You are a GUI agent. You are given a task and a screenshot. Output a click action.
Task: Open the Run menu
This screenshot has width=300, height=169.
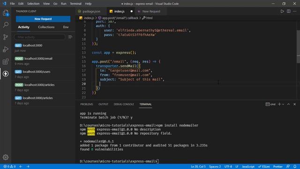point(64,4)
